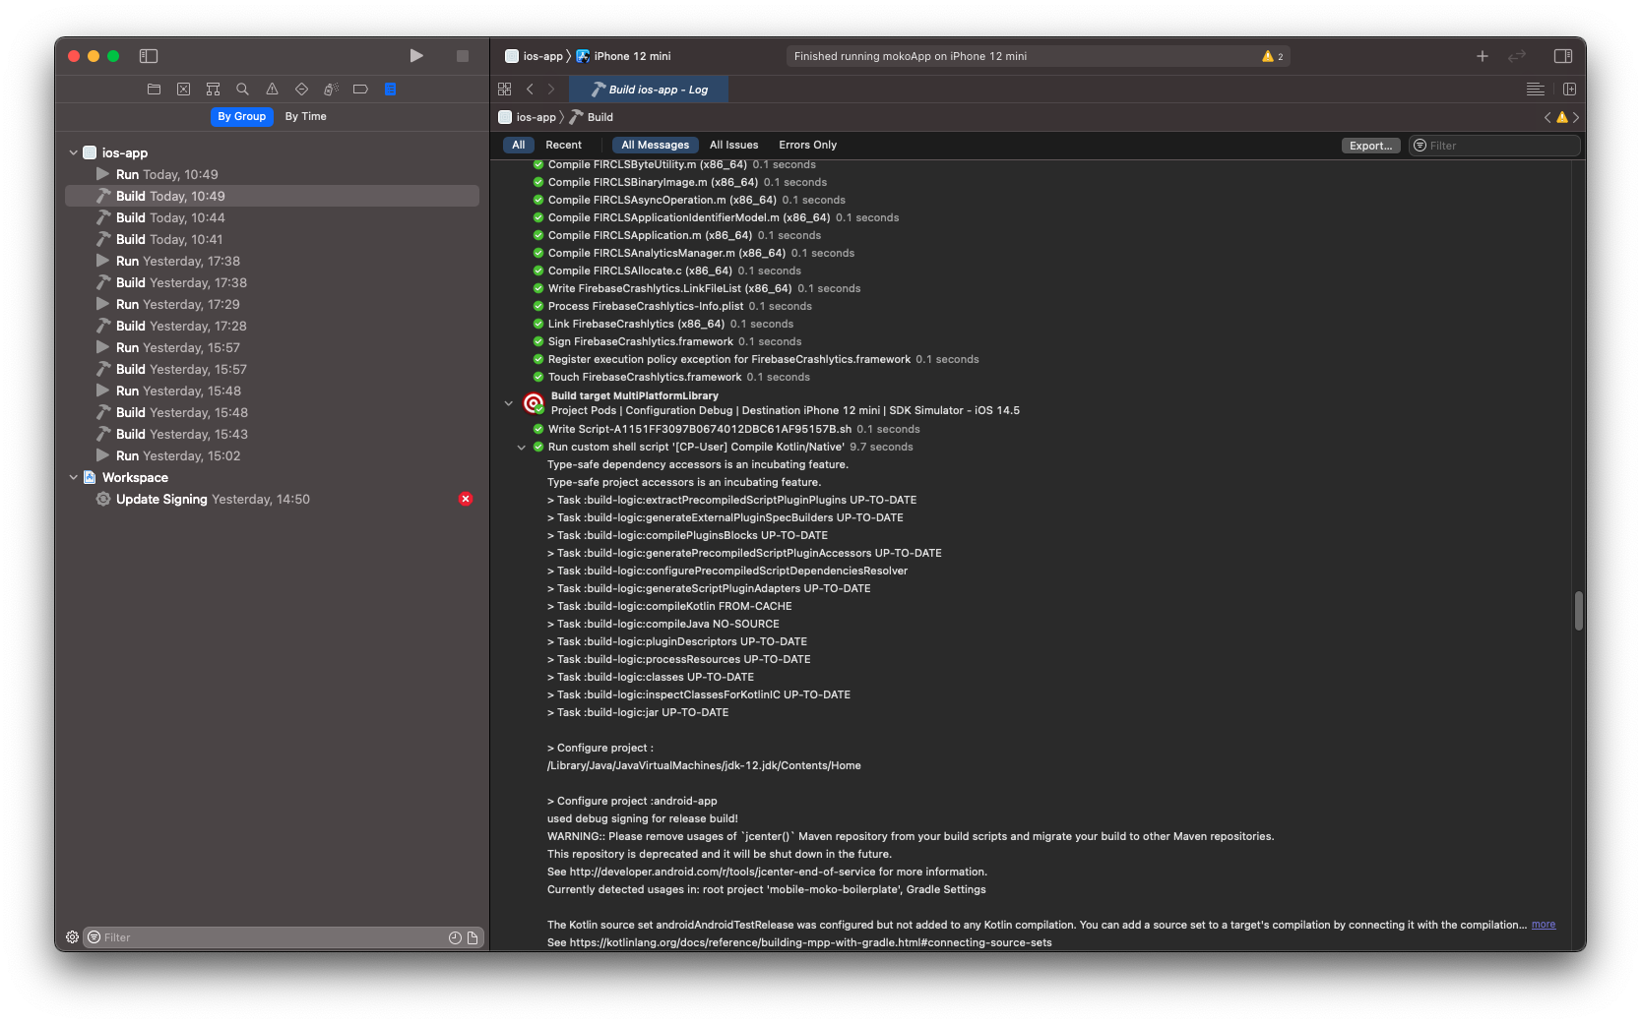Open the Source Control navigator
The width and height of the screenshot is (1641, 1024).
183,89
